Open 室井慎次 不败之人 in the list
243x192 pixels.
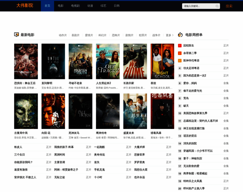pos(25,177)
